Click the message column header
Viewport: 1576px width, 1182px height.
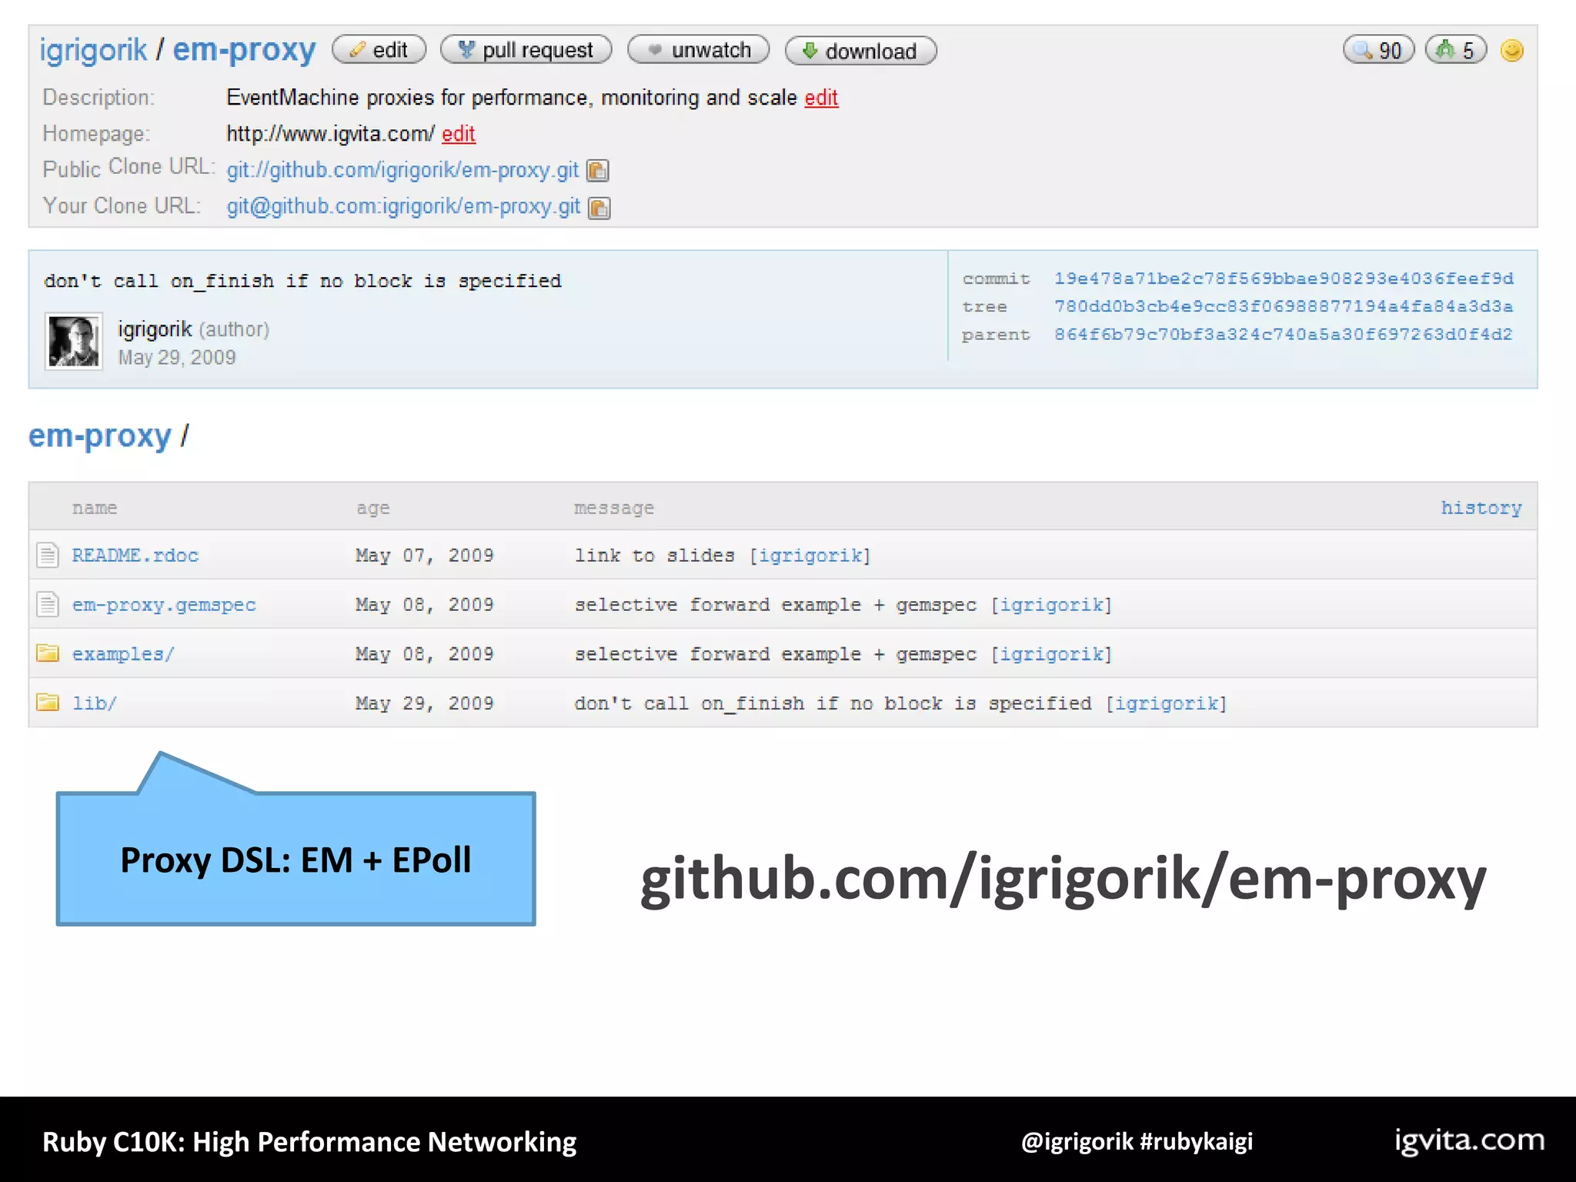pos(614,509)
